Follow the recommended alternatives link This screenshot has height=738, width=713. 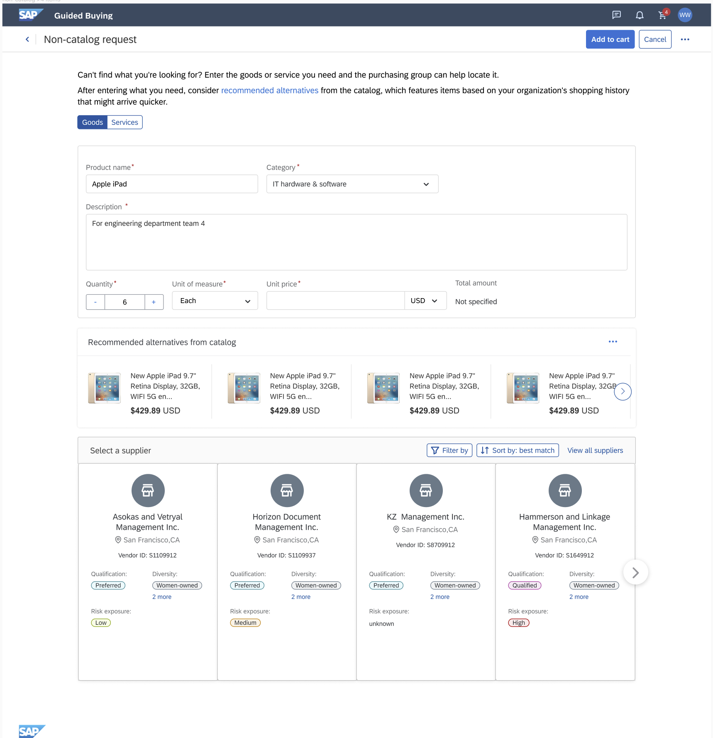point(270,90)
